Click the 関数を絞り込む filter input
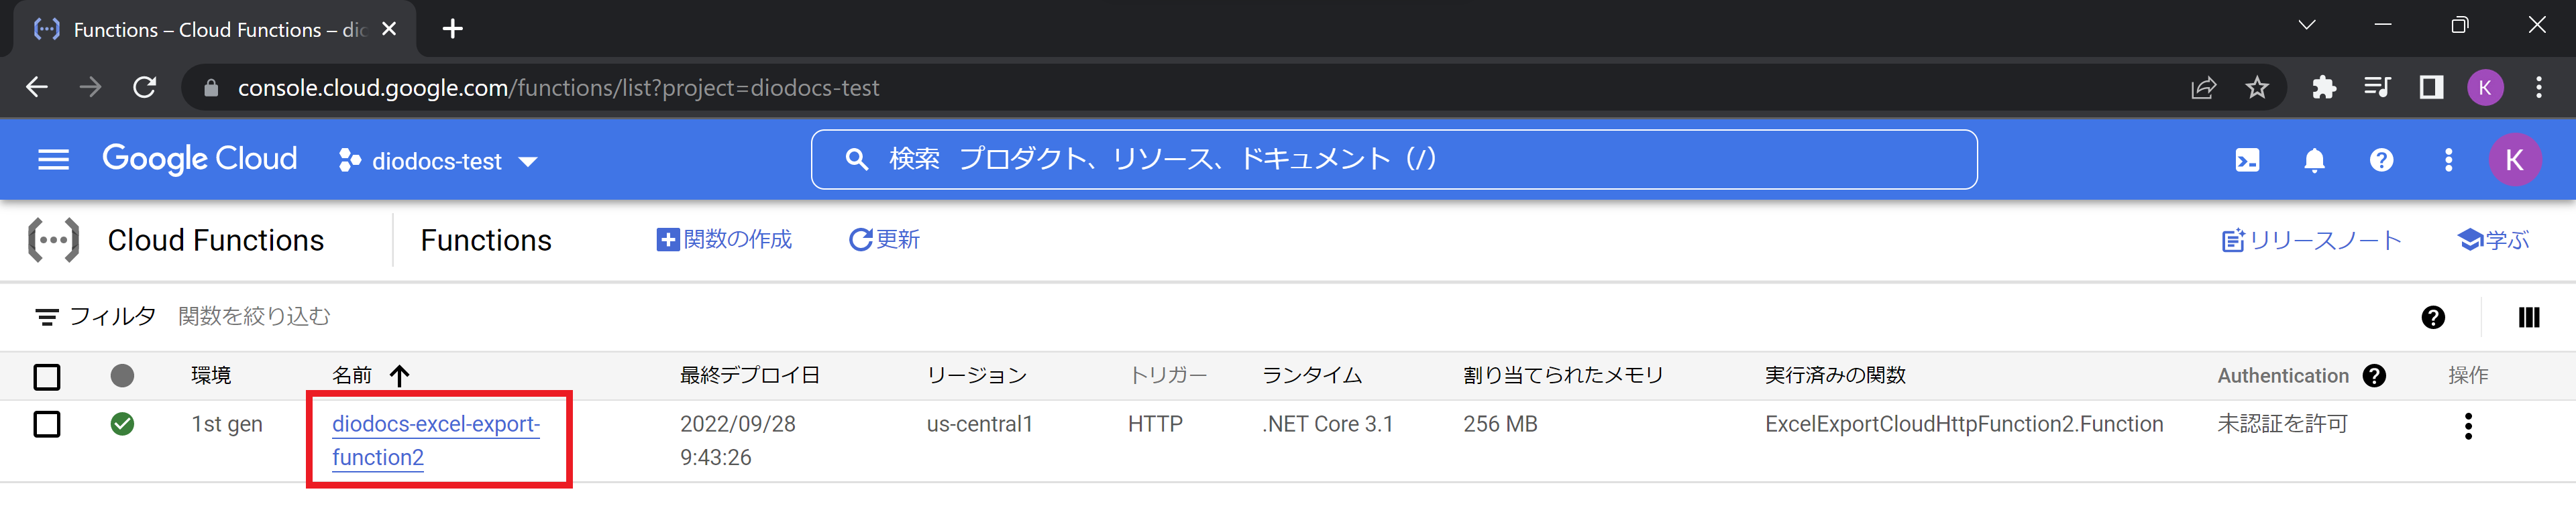The height and width of the screenshot is (512, 2576). [254, 316]
